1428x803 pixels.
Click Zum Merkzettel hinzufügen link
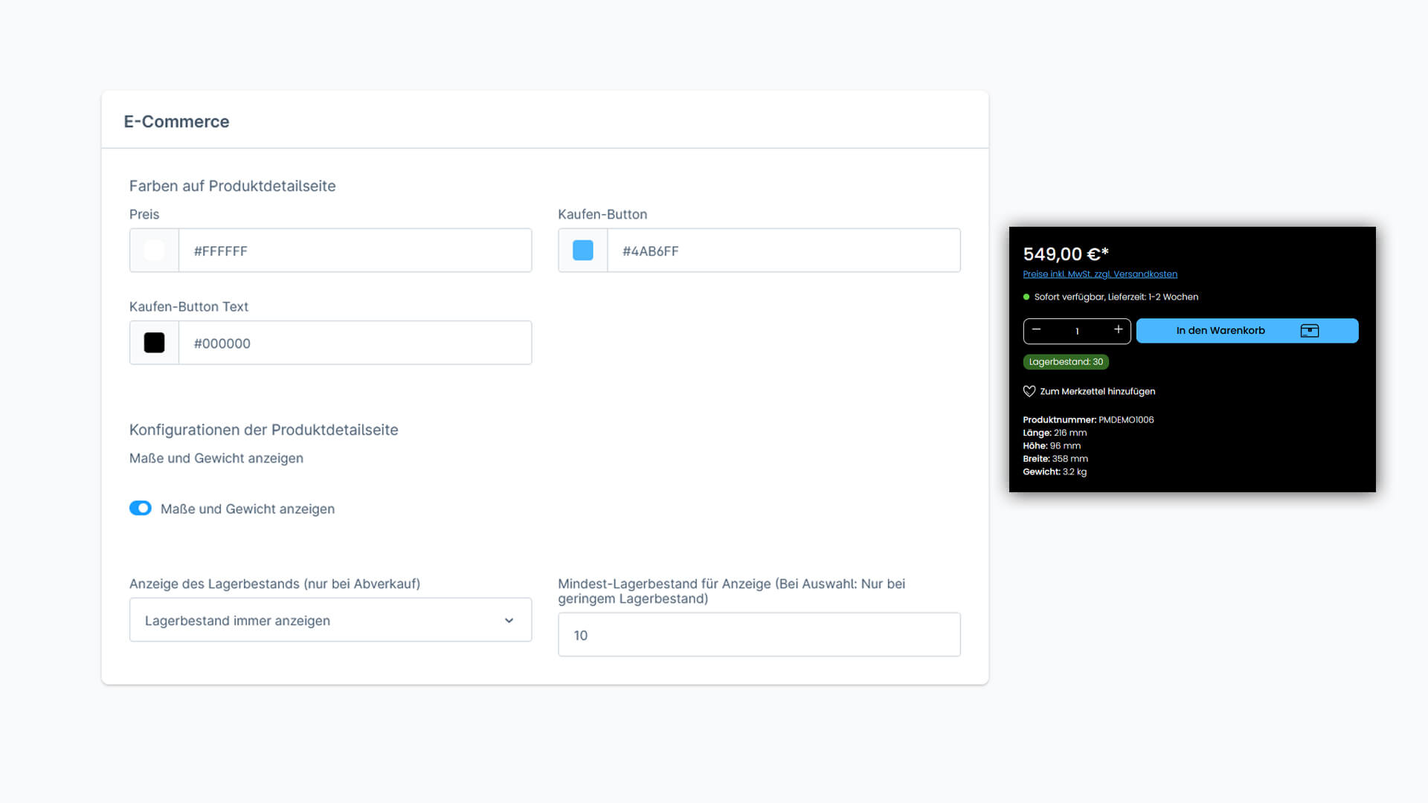point(1097,391)
